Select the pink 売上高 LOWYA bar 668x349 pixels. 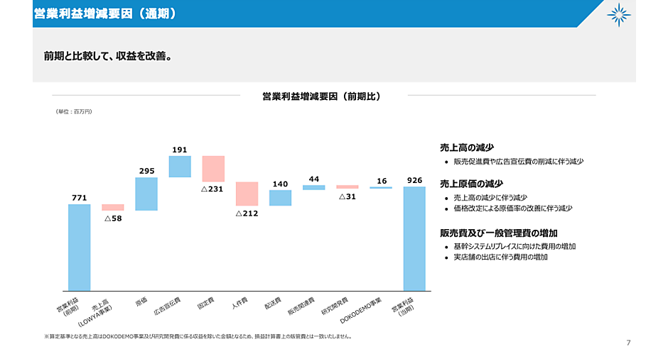pos(113,207)
